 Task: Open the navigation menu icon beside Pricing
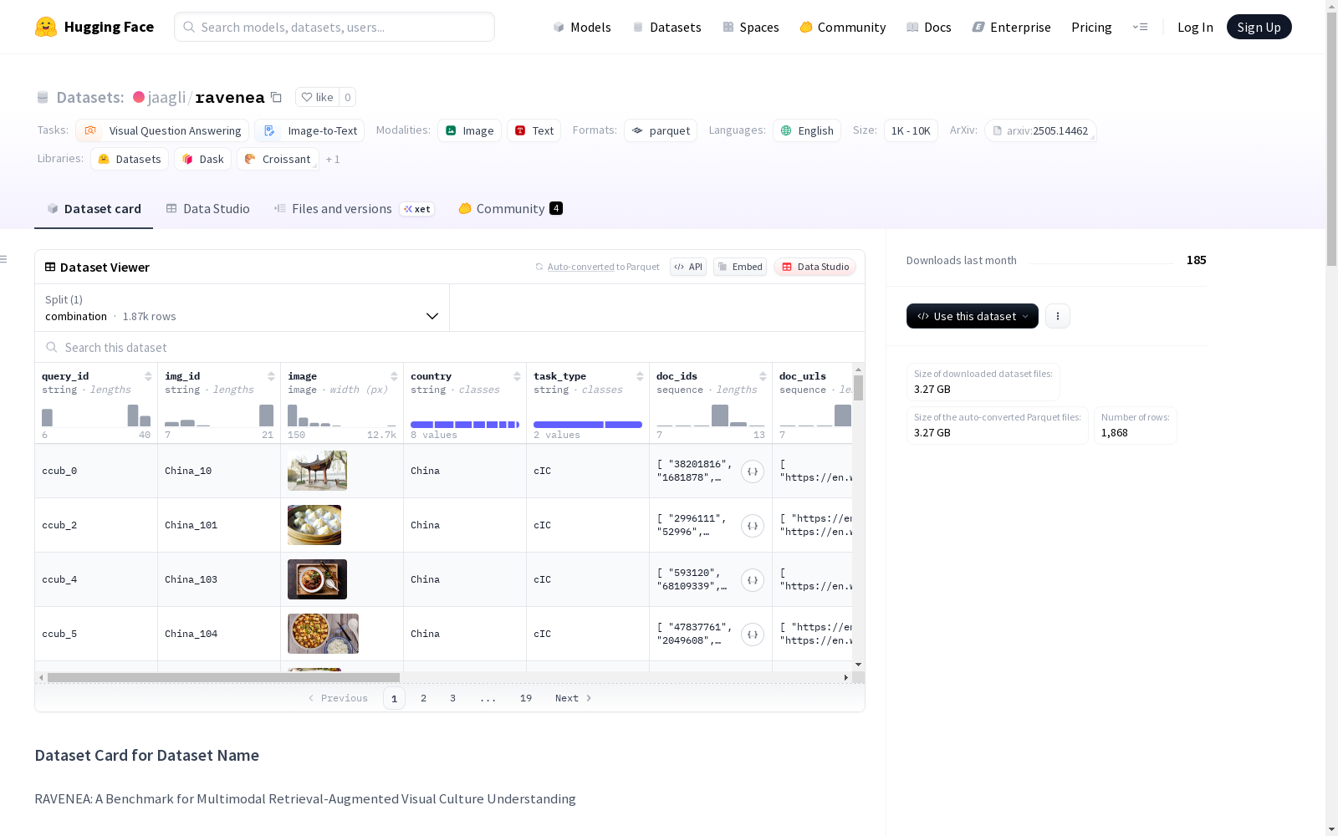click(x=1140, y=27)
